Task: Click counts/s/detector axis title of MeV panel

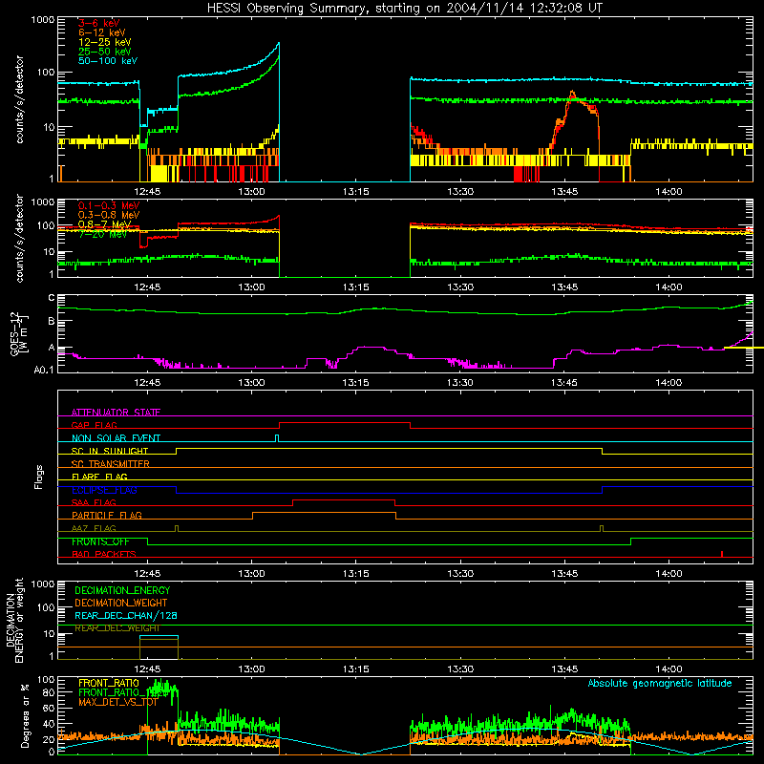Action: tap(19, 238)
